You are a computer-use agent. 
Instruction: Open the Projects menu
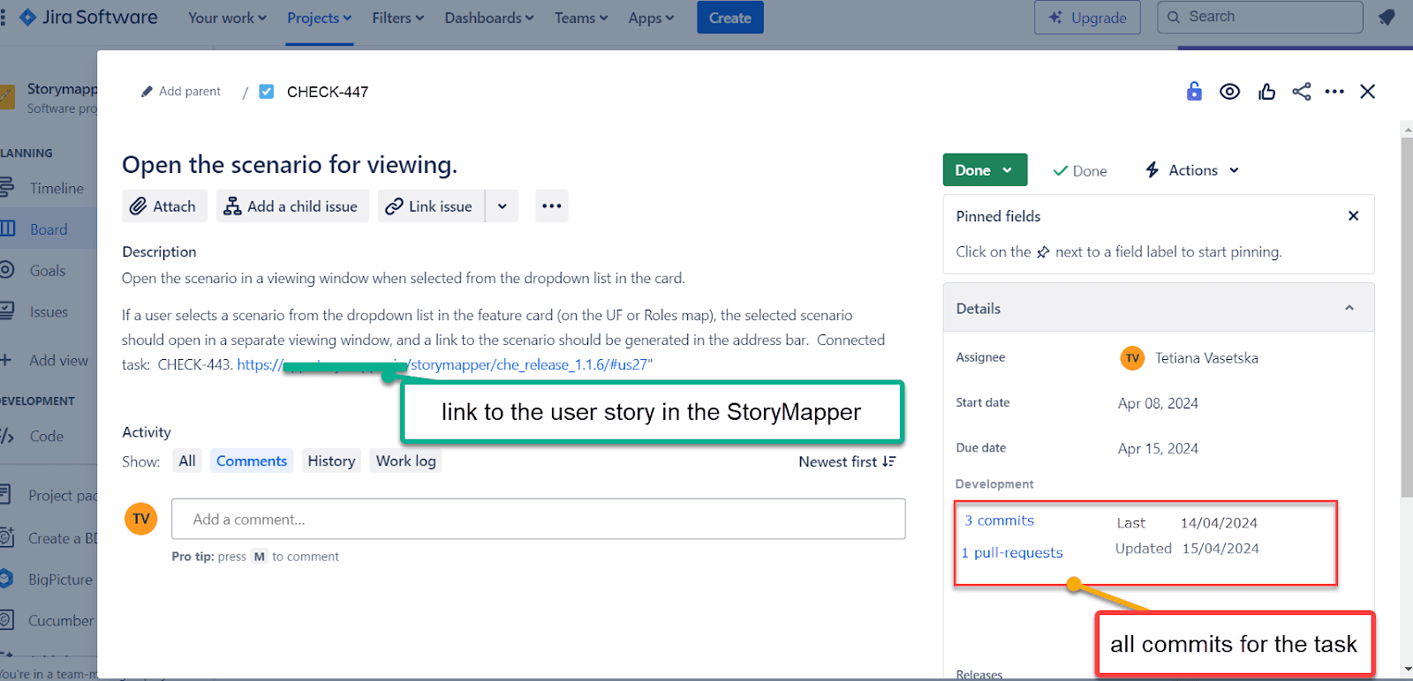(320, 18)
